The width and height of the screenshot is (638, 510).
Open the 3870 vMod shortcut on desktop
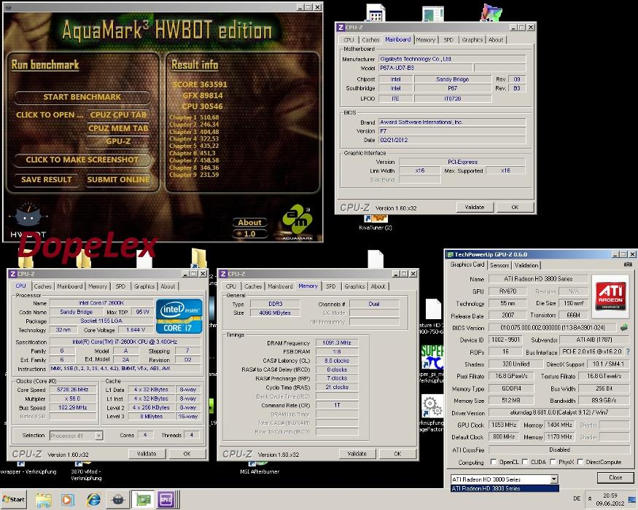pos(86,472)
